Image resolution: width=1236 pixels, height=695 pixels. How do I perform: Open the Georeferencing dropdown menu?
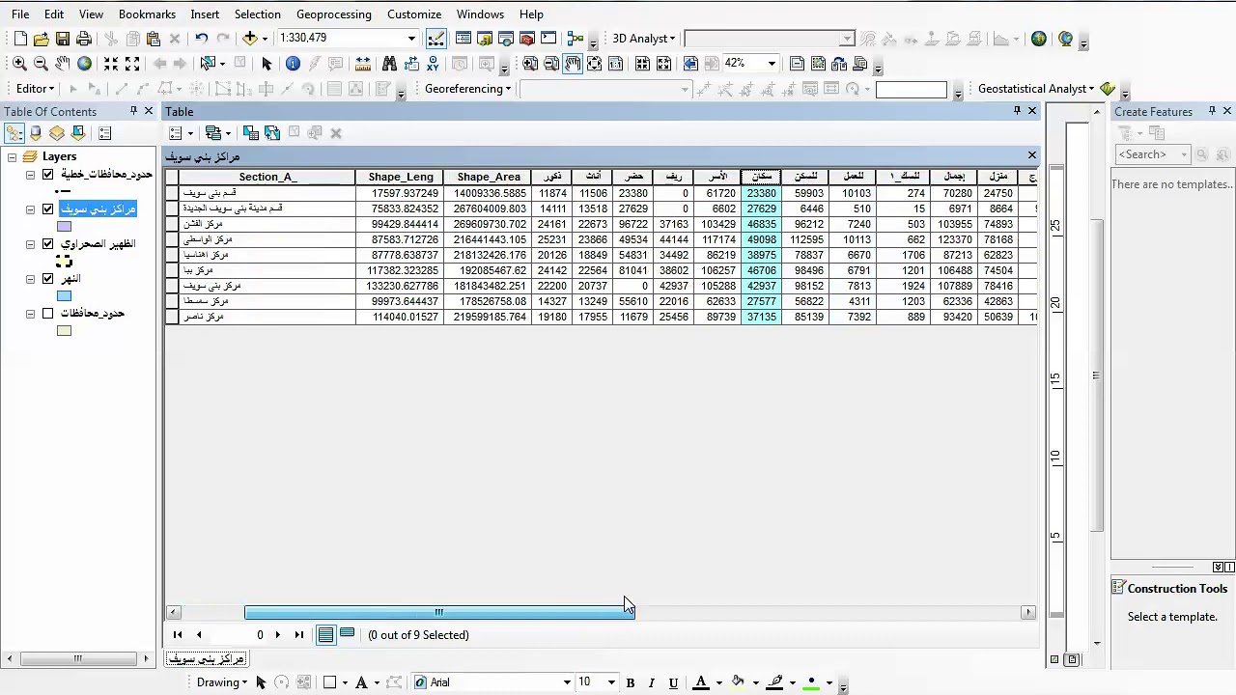pos(468,89)
